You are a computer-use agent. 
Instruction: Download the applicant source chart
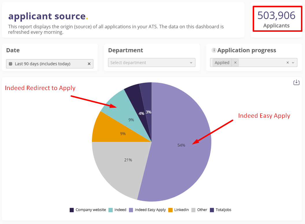[x=296, y=82]
